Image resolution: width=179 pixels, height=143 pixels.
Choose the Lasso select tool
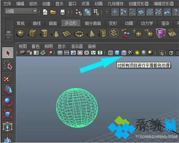[8, 65]
